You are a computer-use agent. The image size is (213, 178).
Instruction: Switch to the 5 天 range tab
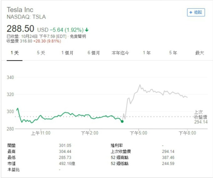pyautogui.click(x=41, y=53)
